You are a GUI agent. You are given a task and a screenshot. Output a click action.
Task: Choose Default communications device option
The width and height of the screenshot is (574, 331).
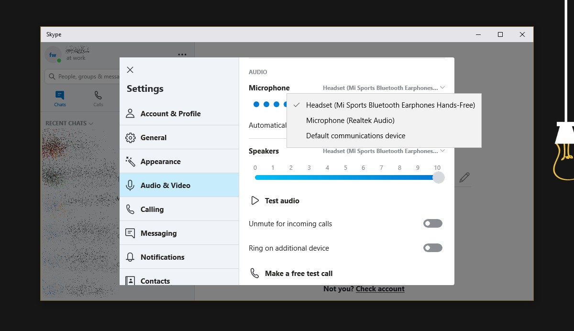(355, 135)
